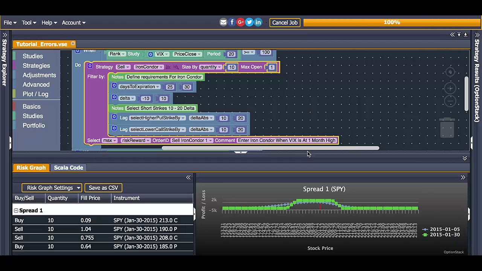Image resolution: width=482 pixels, height=271 pixels.
Task: Open the daysToExpiration block gear icon
Action: tap(114, 86)
